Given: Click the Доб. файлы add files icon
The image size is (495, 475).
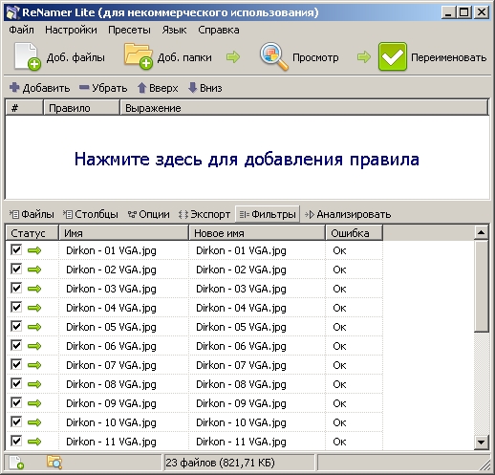Looking at the screenshot, I should 27,56.
